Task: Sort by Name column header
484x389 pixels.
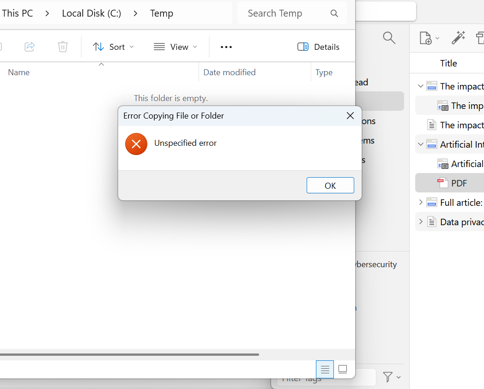Action: pos(19,72)
